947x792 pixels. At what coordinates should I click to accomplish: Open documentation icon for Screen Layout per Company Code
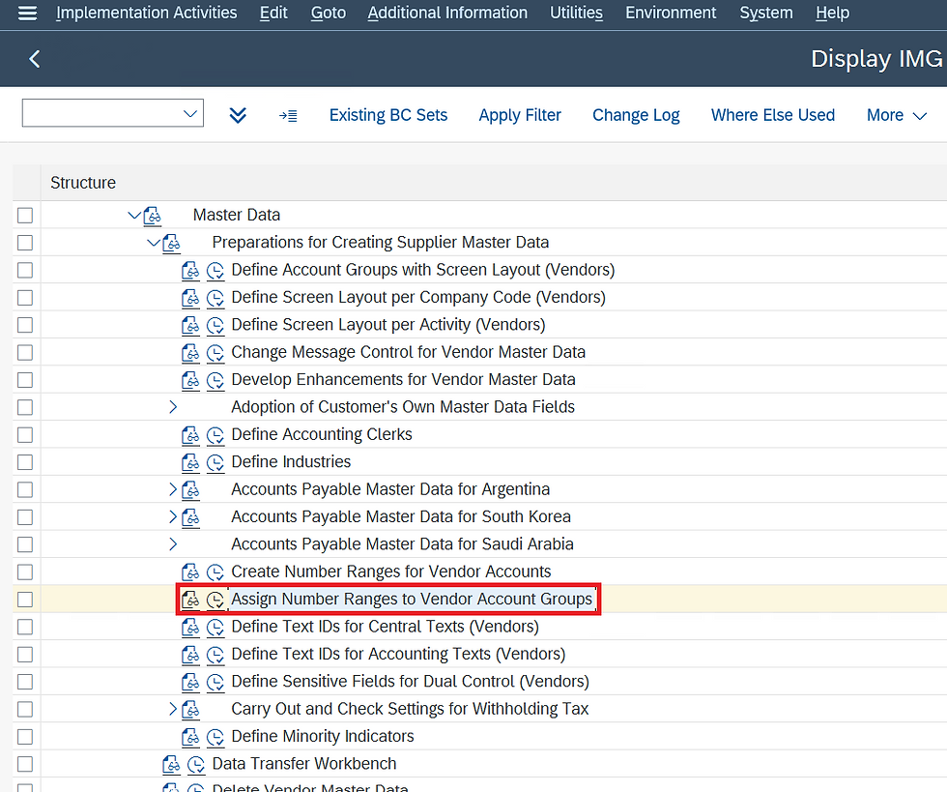(x=190, y=298)
